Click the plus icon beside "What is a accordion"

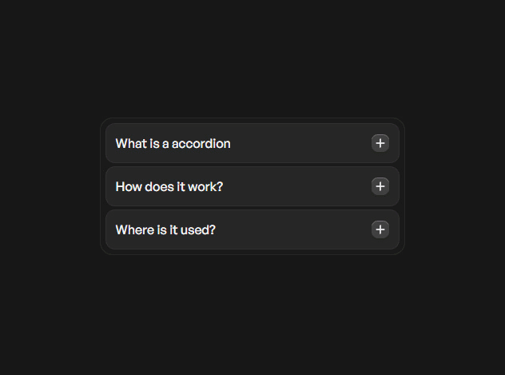[380, 143]
